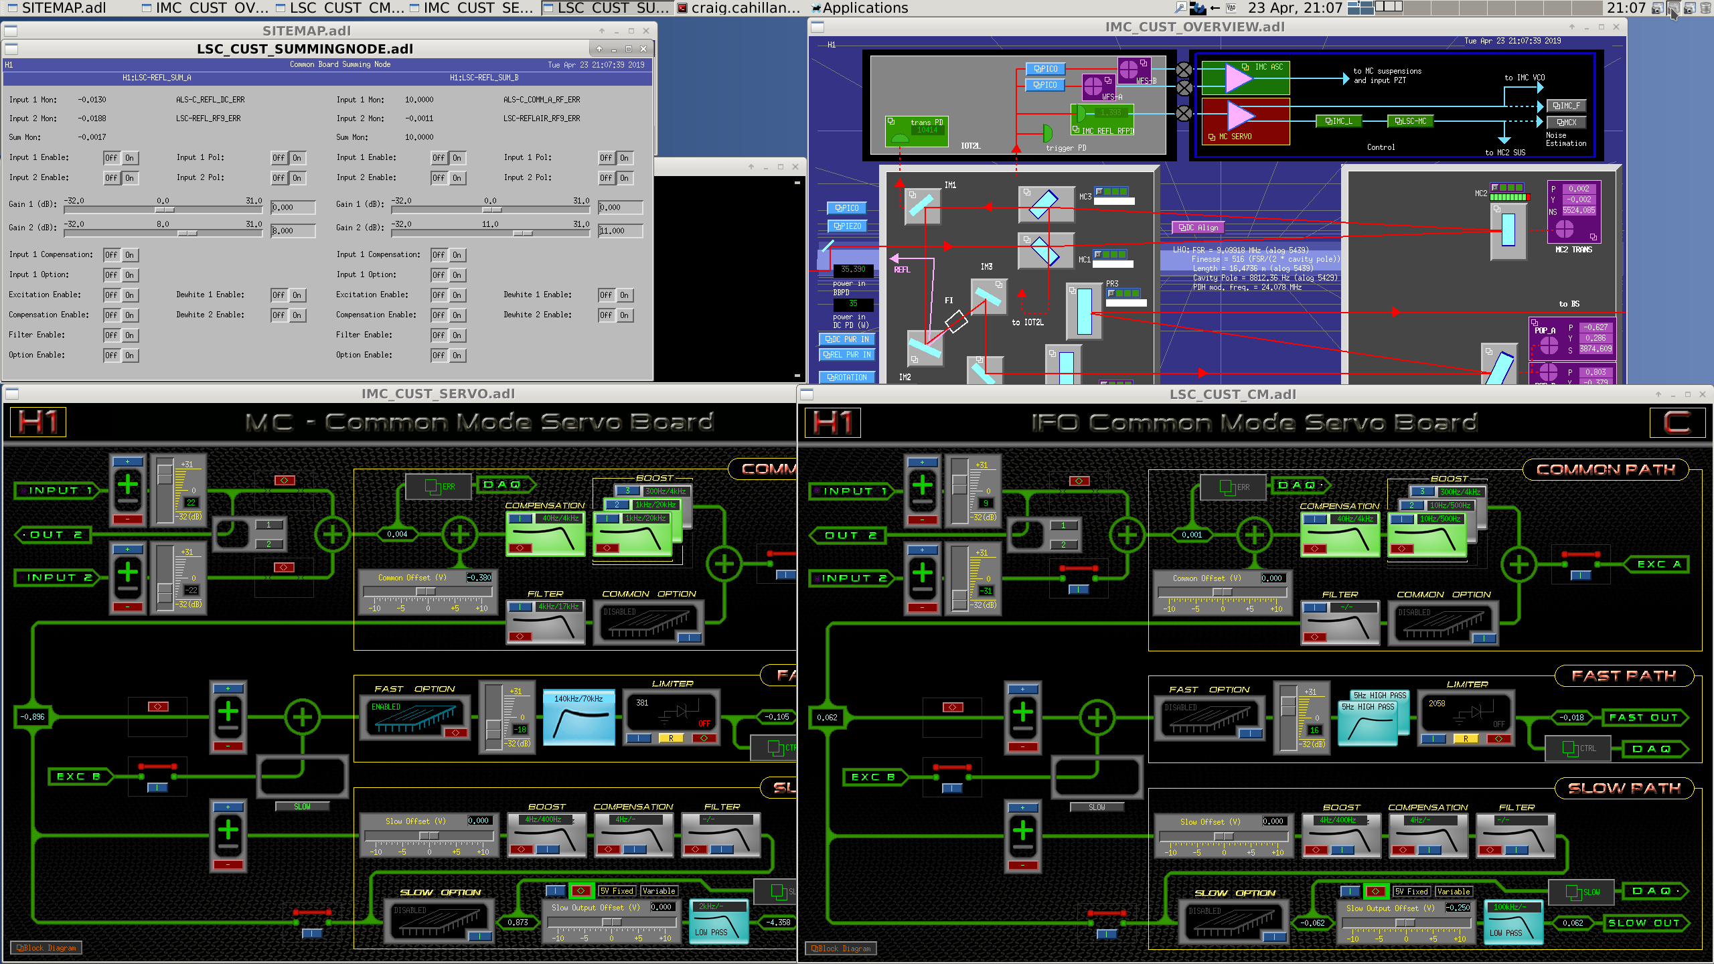Screen dimensions: 1714x964
Task: Open the ROTATION related display menu
Action: (x=847, y=378)
